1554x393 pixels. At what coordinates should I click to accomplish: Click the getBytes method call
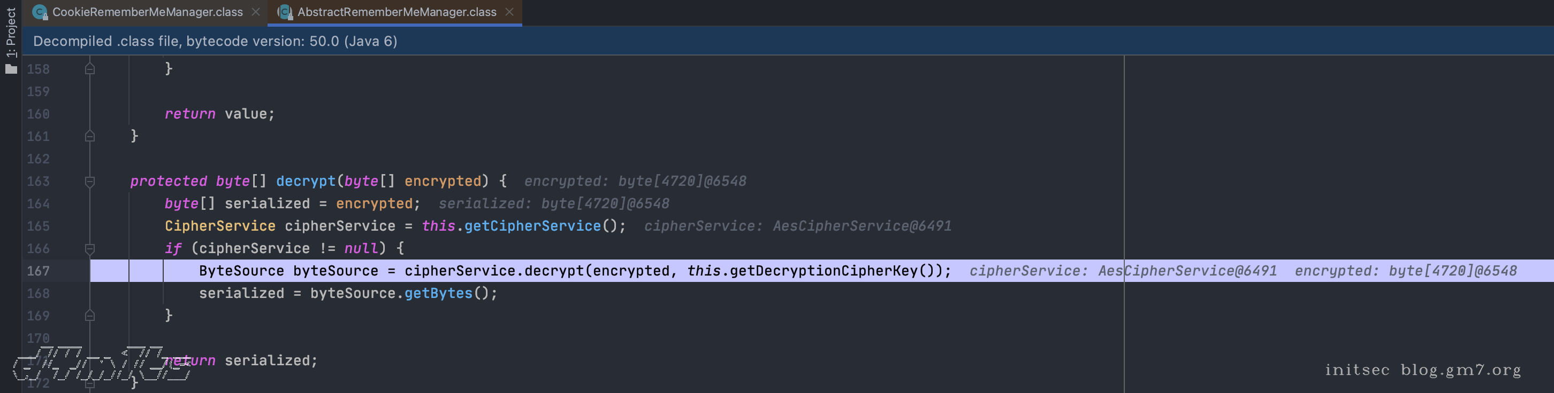click(438, 294)
